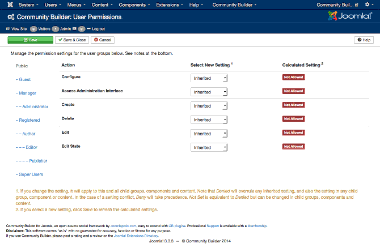This screenshot has height=252, width=380.
Task: Open the Menus menu
Action: coord(76,5)
